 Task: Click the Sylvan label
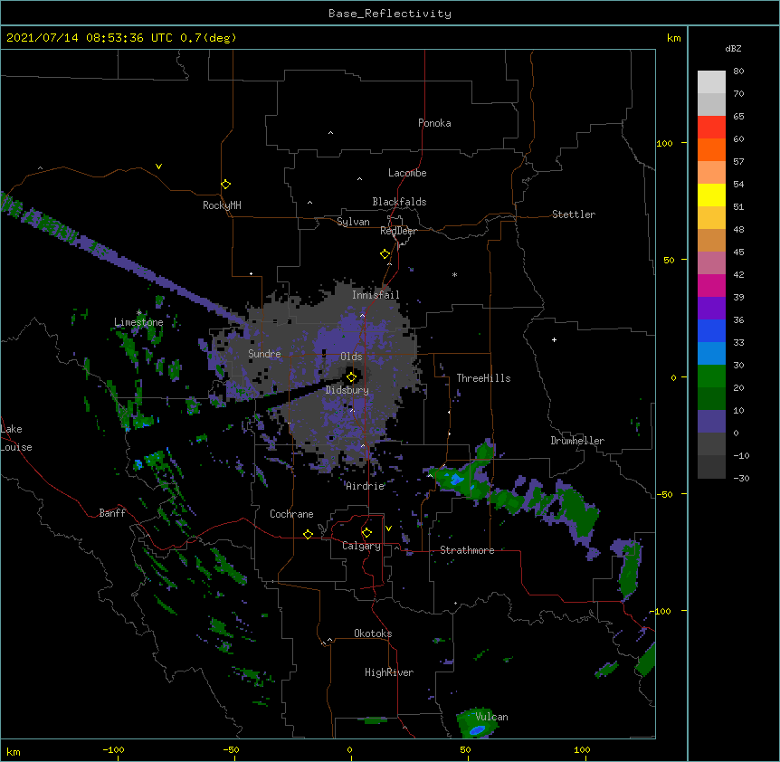click(353, 222)
